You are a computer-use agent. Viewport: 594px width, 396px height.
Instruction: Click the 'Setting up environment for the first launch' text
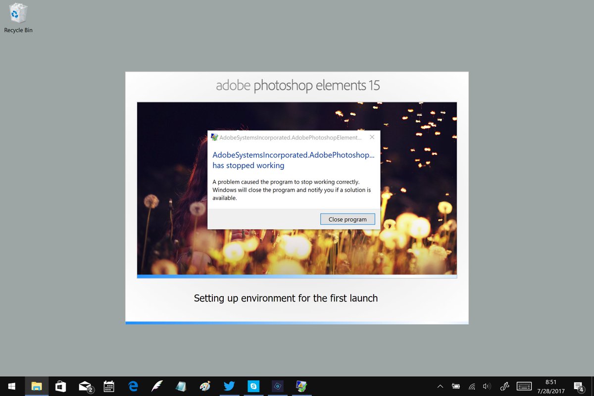coord(286,298)
